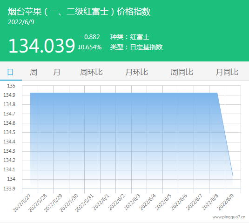Viewport: 249px width, 223px height.
Task: Click the 134.039 index value
Action: click(41, 46)
